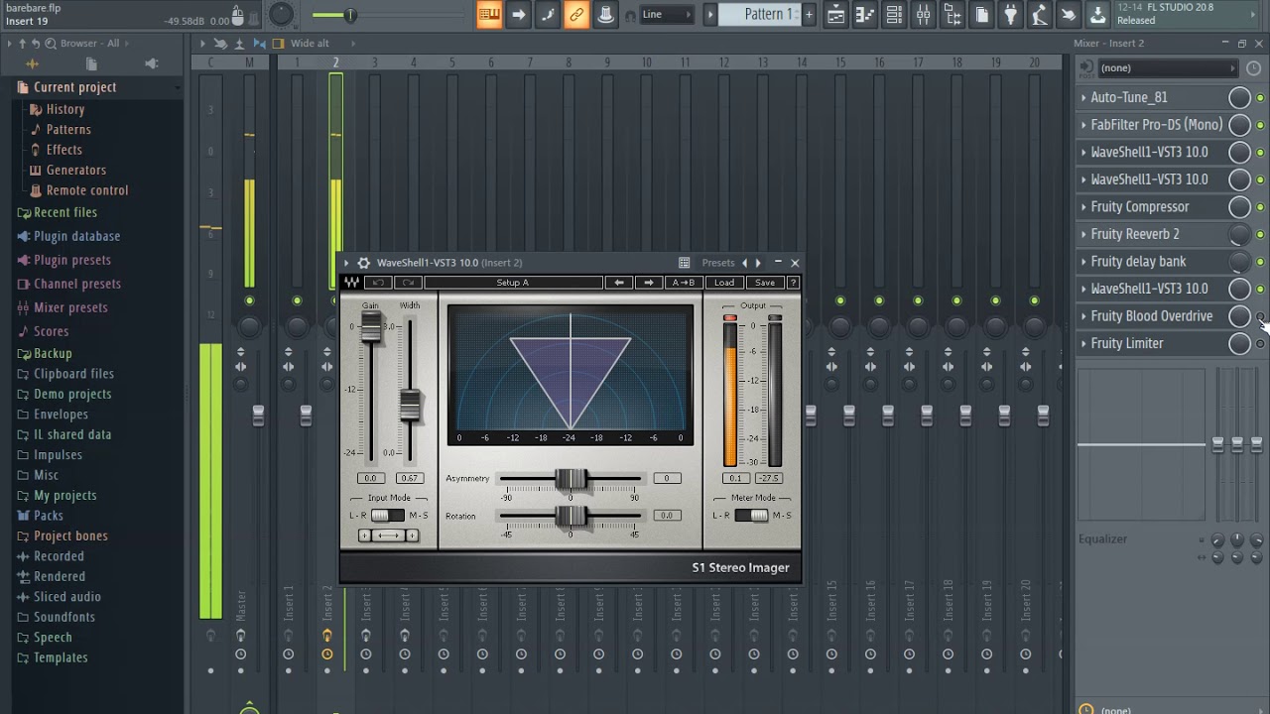Open the Playlist view icon

(836, 14)
